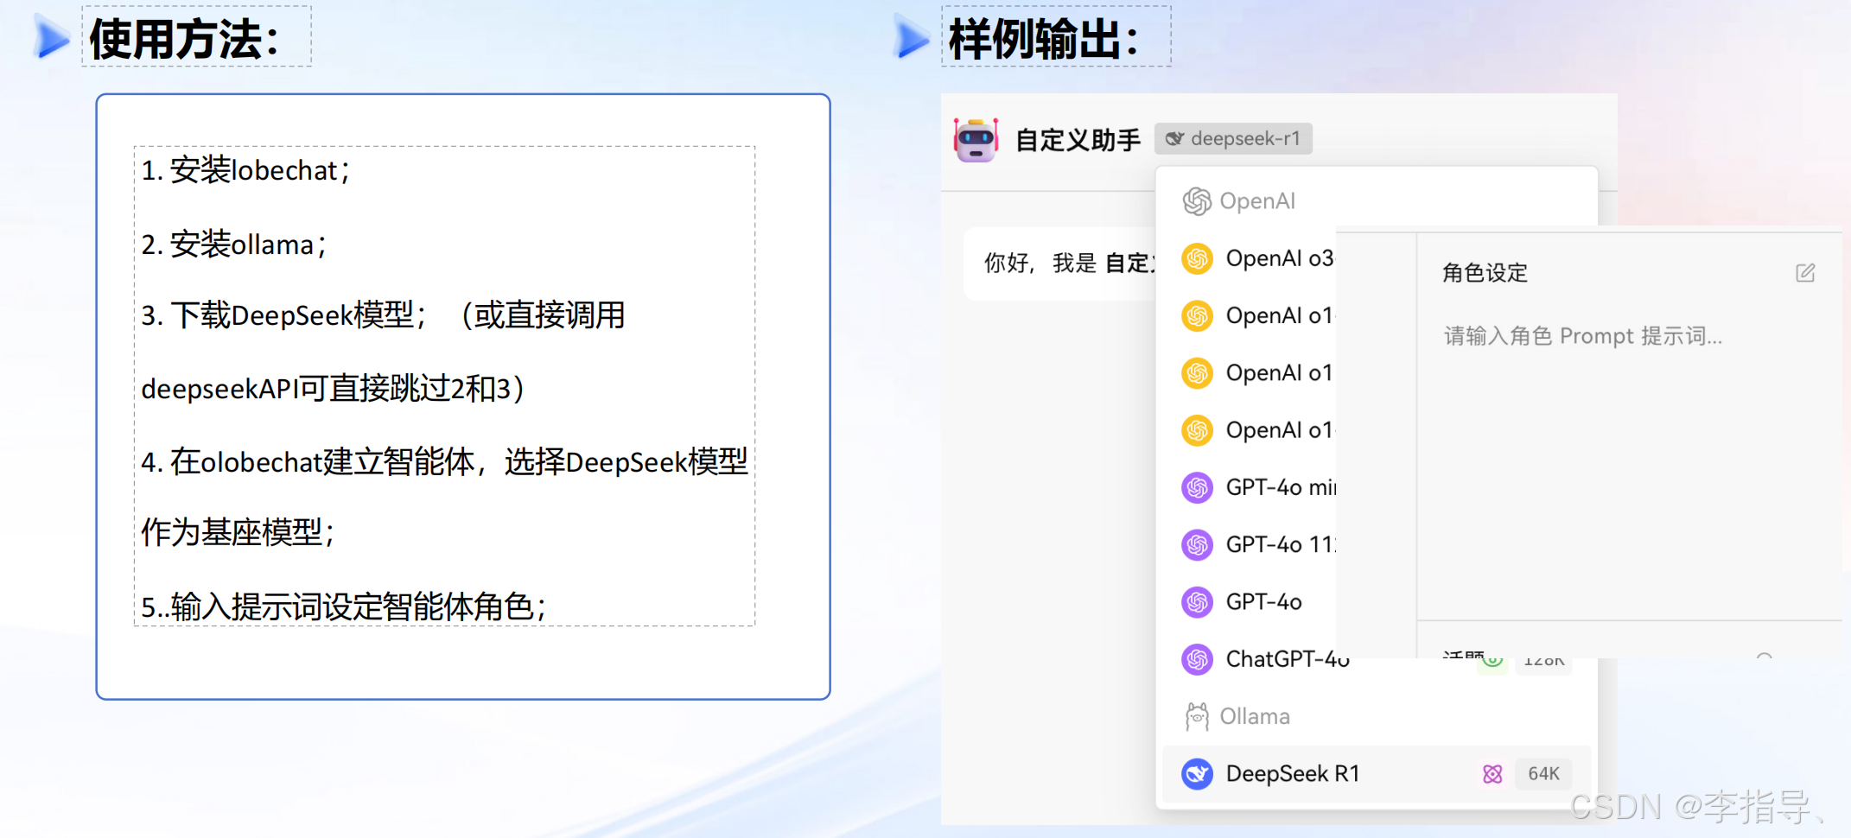Viewport: 1851px width, 838px height.
Task: Click the OpenAI provider logo in the model list
Action: (1197, 201)
